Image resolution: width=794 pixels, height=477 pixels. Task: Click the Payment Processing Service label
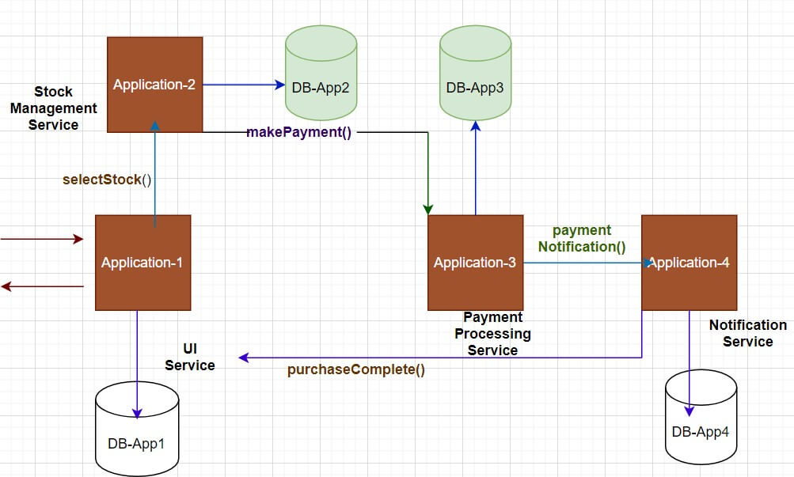pos(492,334)
